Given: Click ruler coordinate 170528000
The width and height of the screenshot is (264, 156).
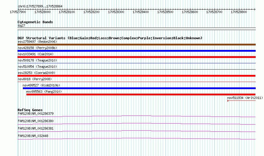Looking at the screenshot, I should click(42, 12).
